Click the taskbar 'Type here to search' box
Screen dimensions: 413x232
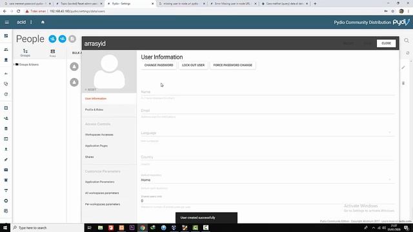47,227
